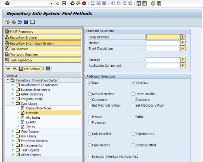Click the blue Information icon
The image size is (203, 162).
[x=26, y=22]
